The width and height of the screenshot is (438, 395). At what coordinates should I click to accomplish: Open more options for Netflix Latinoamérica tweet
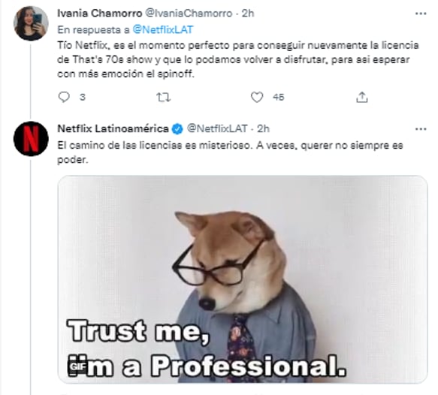pos(421,129)
